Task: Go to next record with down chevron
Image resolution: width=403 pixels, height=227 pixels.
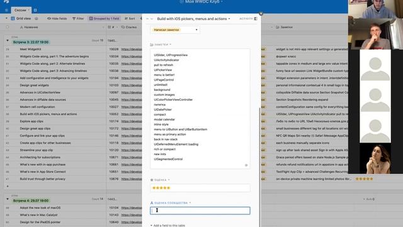Action: tap(152, 19)
